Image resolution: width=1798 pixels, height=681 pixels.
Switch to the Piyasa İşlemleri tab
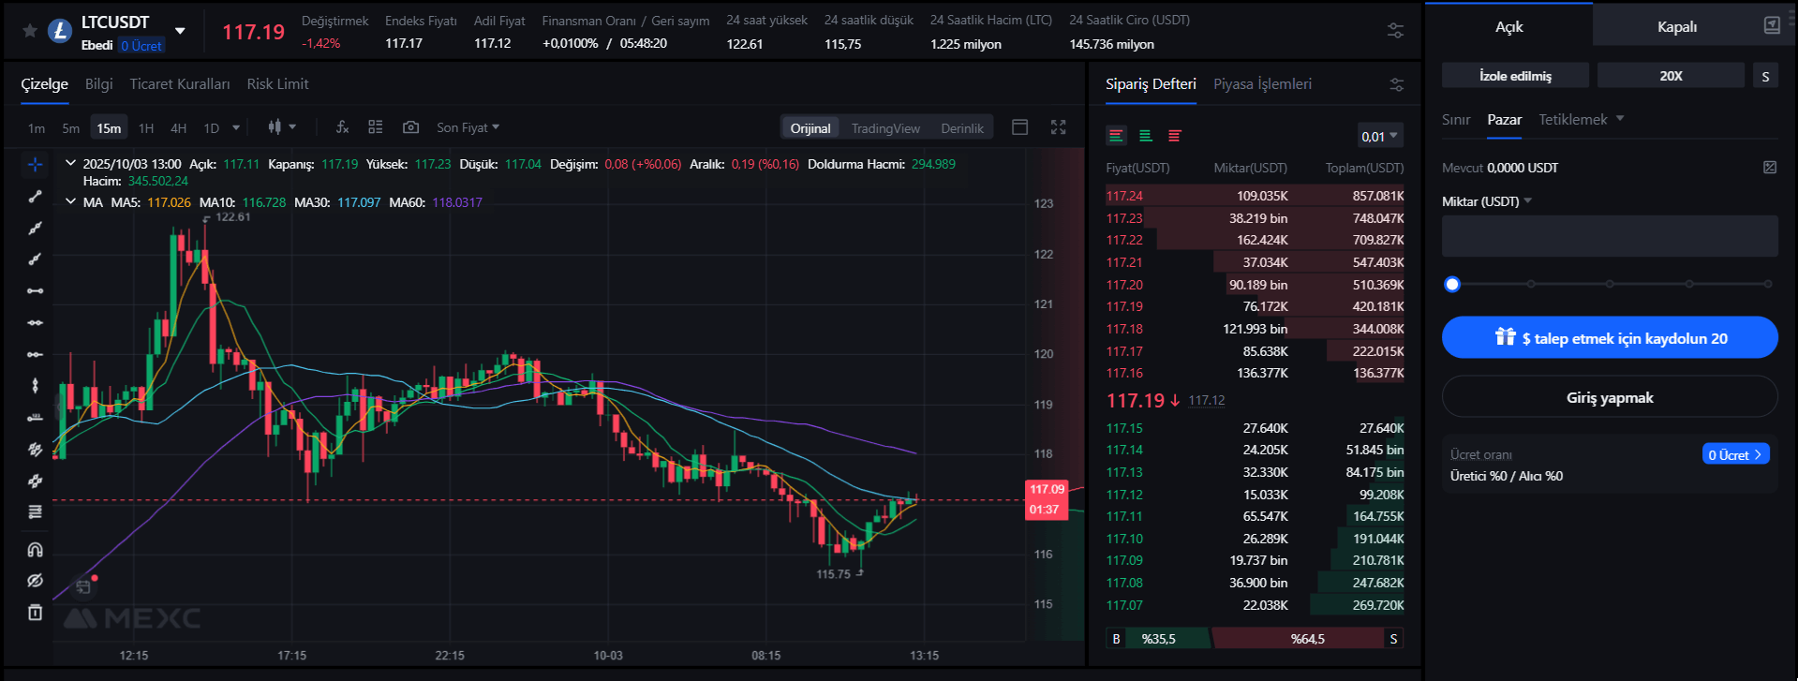[x=1262, y=84]
